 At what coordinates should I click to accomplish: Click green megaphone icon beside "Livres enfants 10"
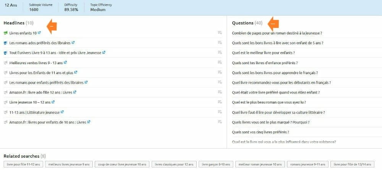(6, 33)
